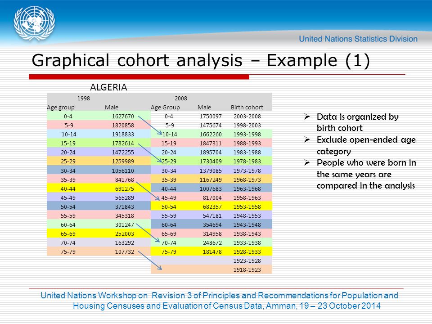Select birth cohort 1933-1938

pyautogui.click(x=247, y=243)
